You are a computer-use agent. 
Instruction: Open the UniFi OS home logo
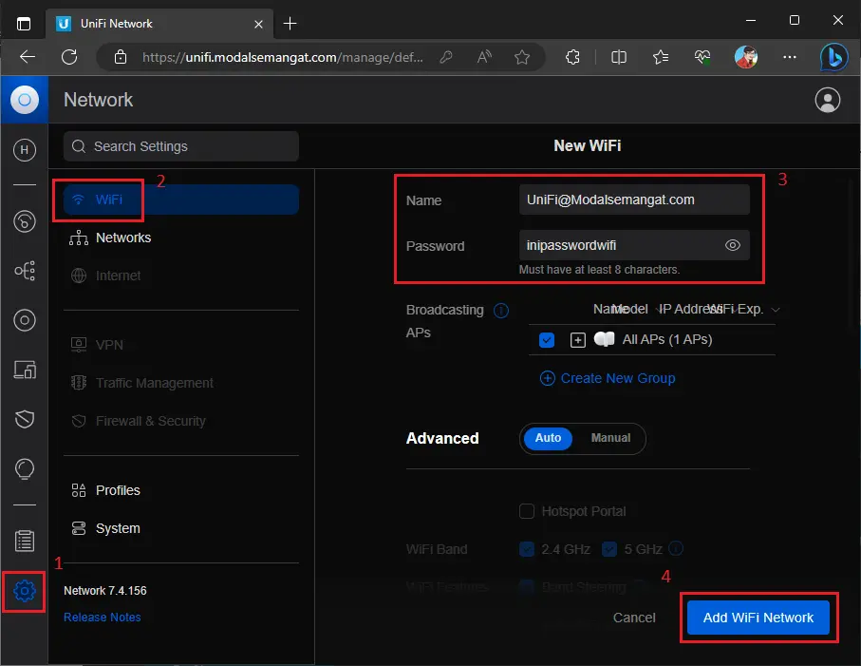[24, 100]
